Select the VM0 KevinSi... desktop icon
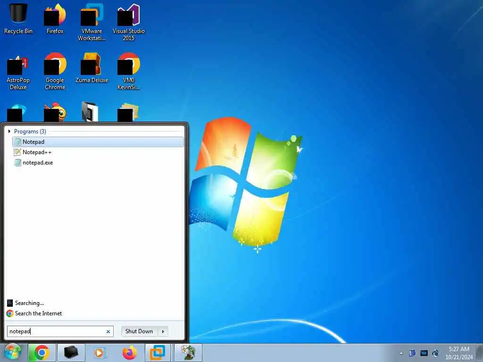This screenshot has height=362, width=483. (x=128, y=72)
